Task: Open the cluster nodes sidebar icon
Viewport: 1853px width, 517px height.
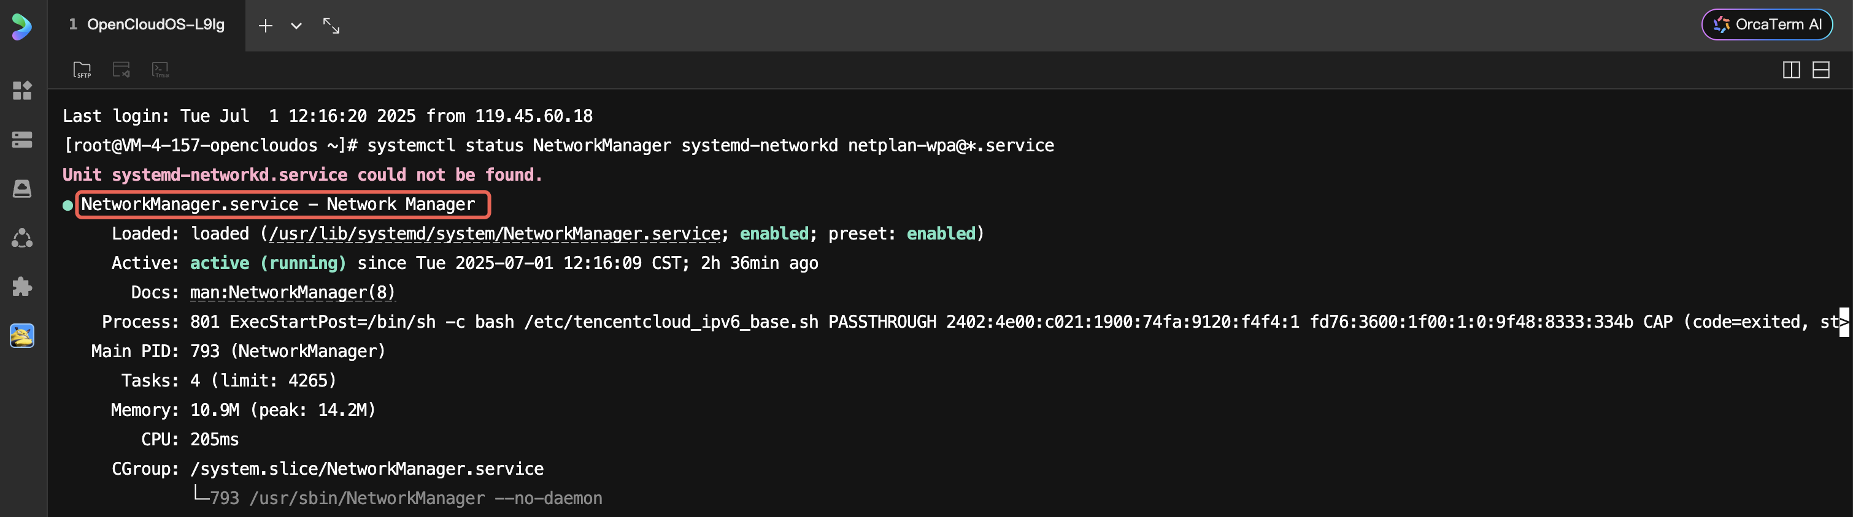Action: coord(22,238)
